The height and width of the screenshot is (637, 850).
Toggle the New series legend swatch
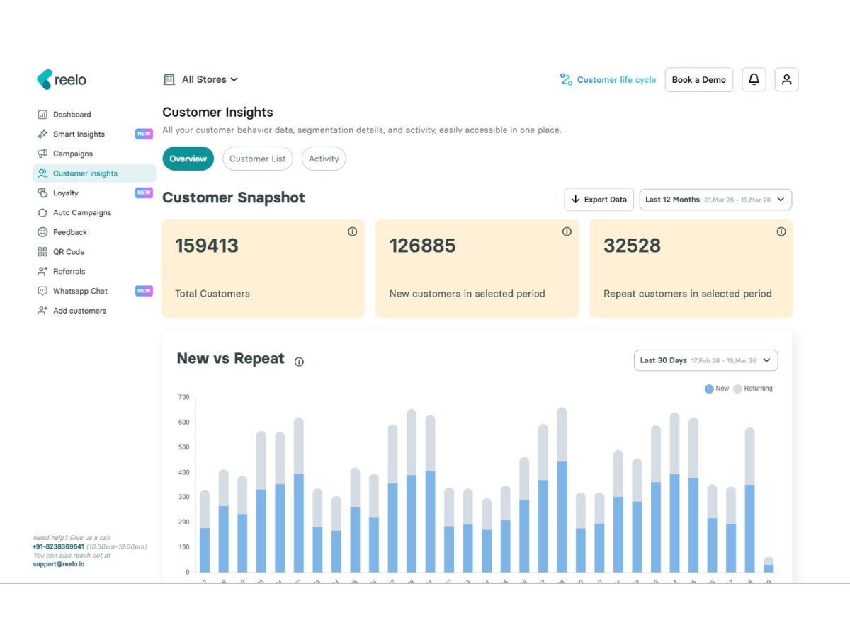tap(709, 389)
